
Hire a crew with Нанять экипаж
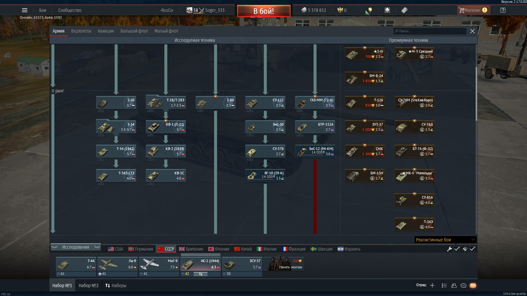(x=284, y=264)
